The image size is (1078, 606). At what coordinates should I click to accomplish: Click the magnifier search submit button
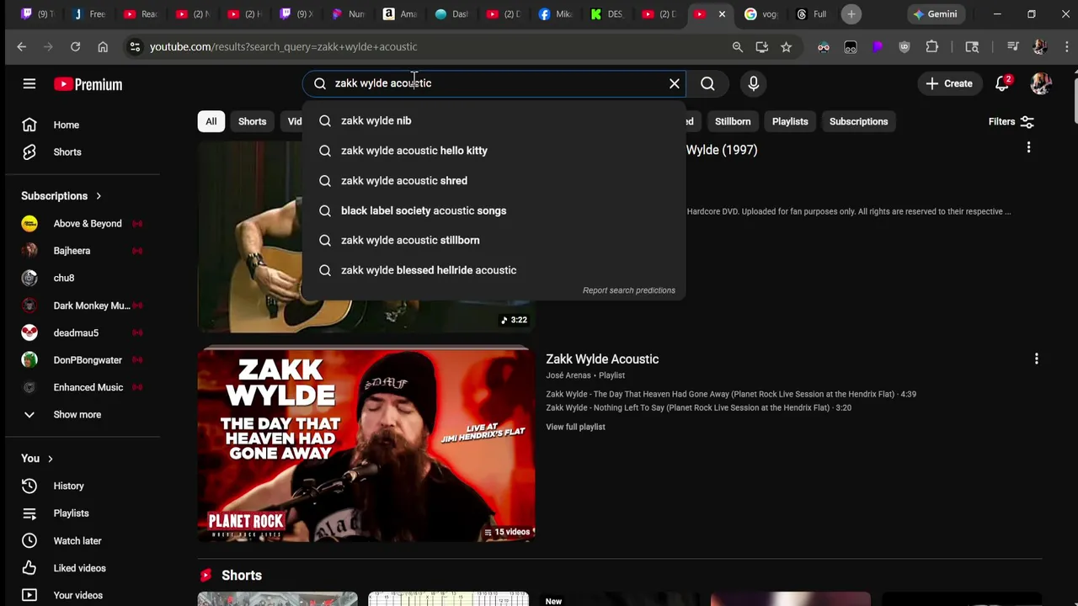tap(707, 83)
